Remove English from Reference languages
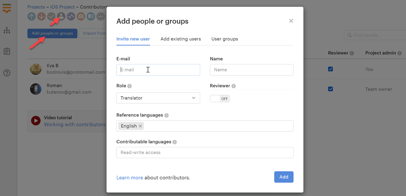 click(x=140, y=126)
